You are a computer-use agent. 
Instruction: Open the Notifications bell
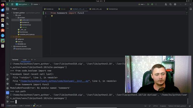click(x=191, y=9)
